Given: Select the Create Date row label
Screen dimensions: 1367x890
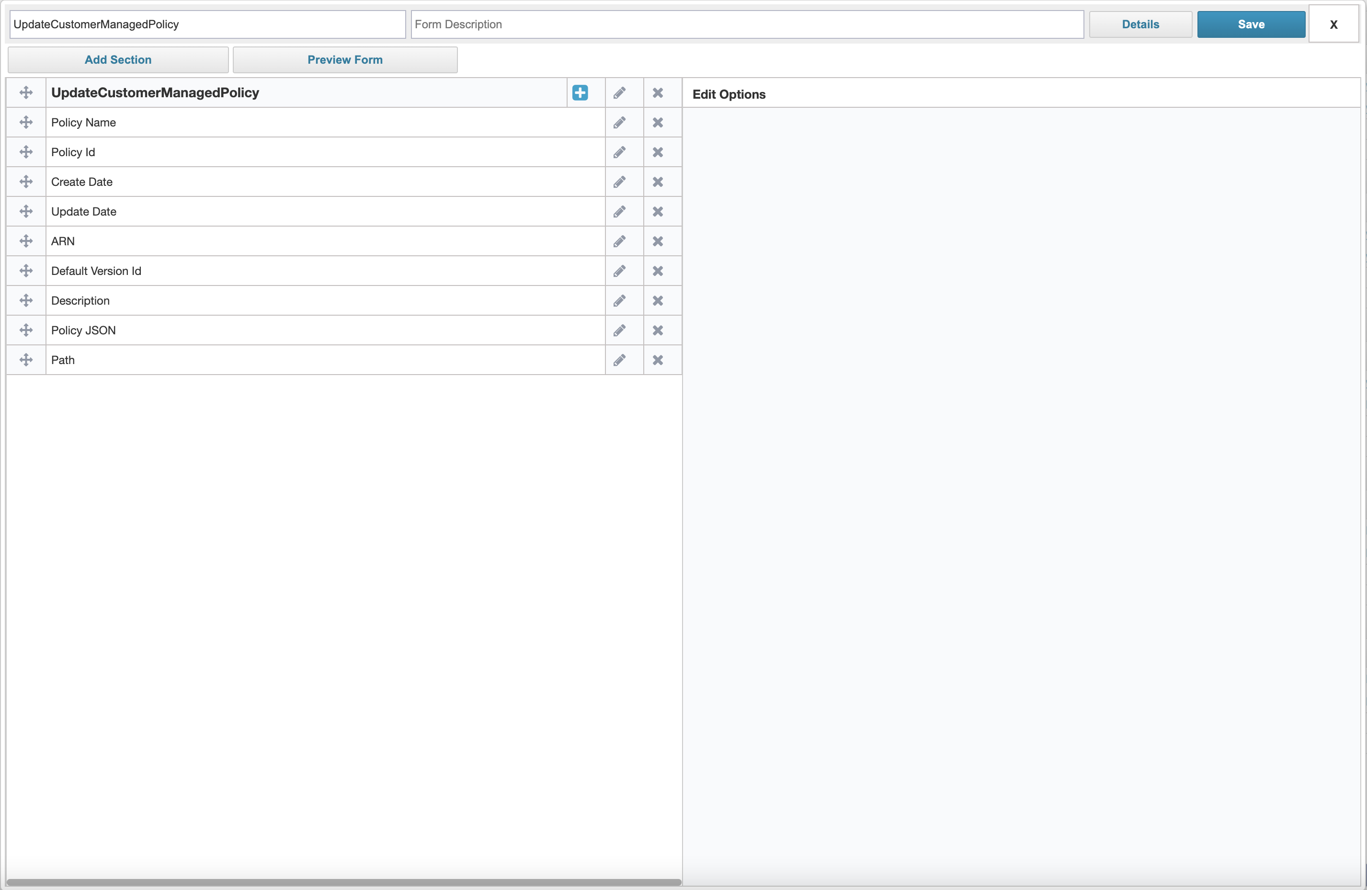Looking at the screenshot, I should [x=81, y=182].
